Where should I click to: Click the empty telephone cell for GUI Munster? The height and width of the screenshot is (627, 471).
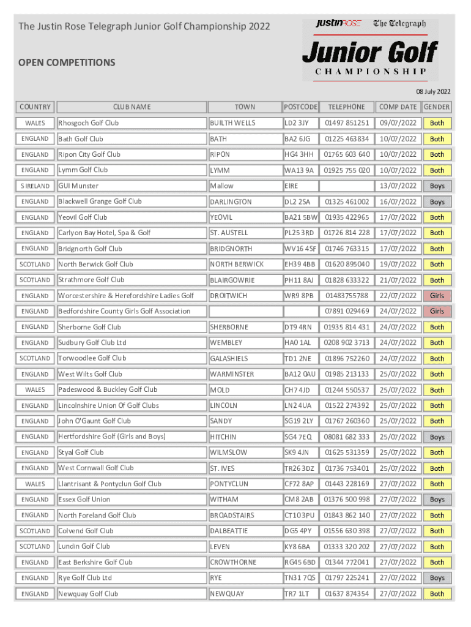[x=346, y=186]
